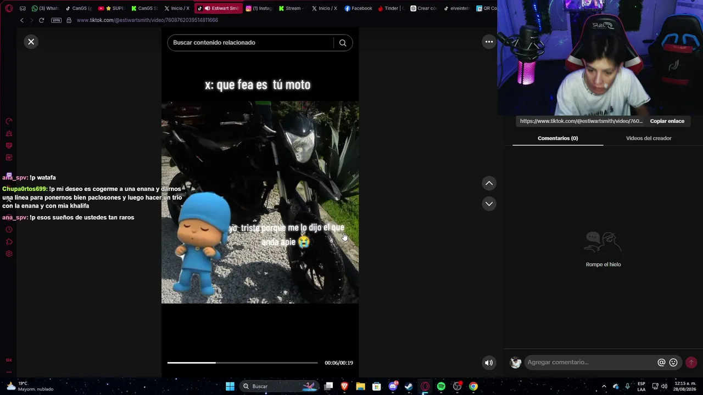The image size is (703, 395).
Task: Open the Windows Start menu
Action: point(230,386)
